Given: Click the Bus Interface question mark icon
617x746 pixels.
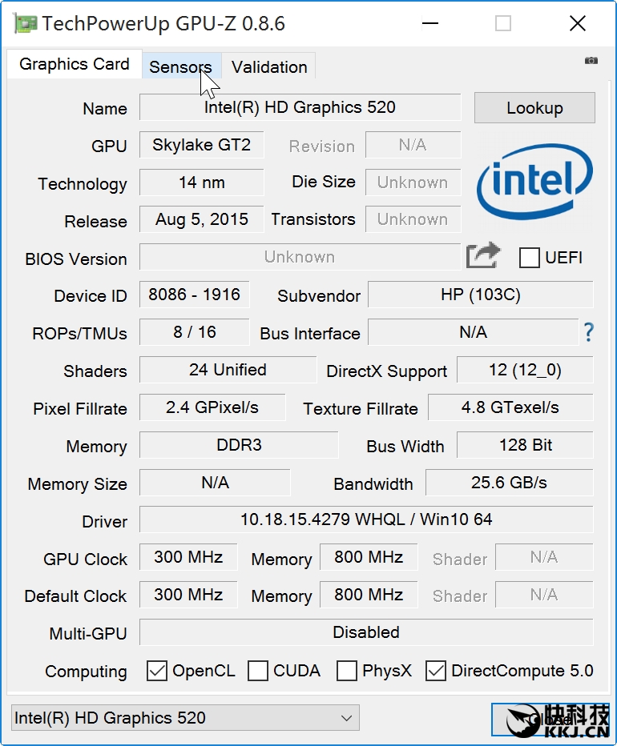Looking at the screenshot, I should click(x=588, y=332).
